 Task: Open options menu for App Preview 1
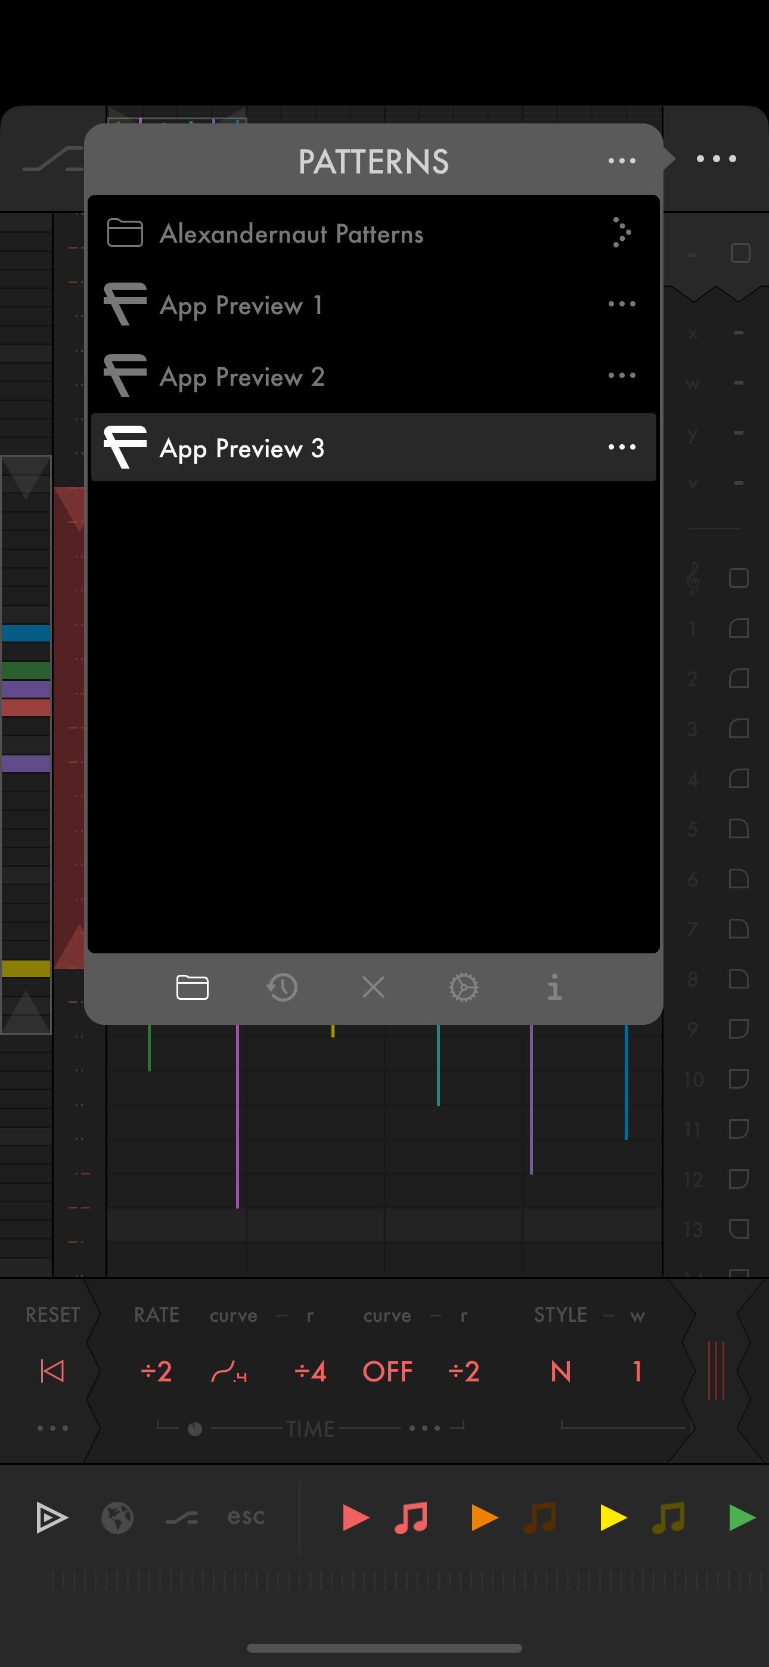[x=621, y=304]
